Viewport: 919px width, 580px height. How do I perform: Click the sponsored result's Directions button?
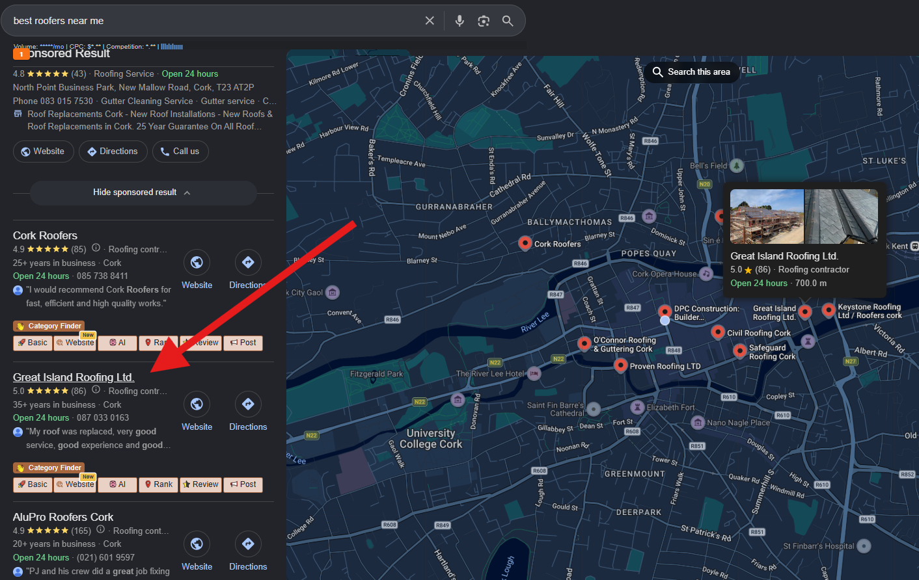click(113, 152)
